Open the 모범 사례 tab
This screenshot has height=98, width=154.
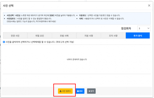click(64, 36)
